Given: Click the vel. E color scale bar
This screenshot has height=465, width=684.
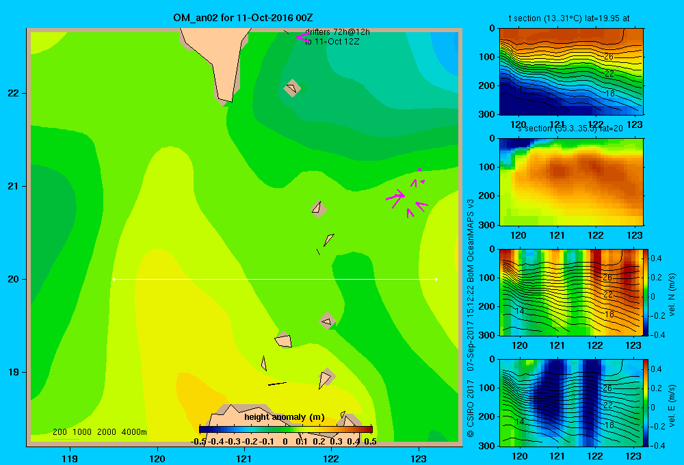Looking at the screenshot, I should coord(646,403).
